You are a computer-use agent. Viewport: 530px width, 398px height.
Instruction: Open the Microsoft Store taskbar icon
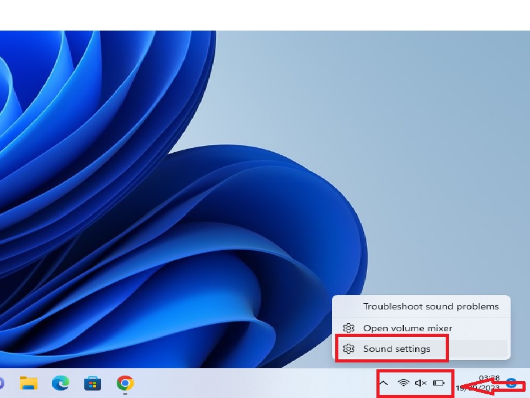(x=93, y=382)
